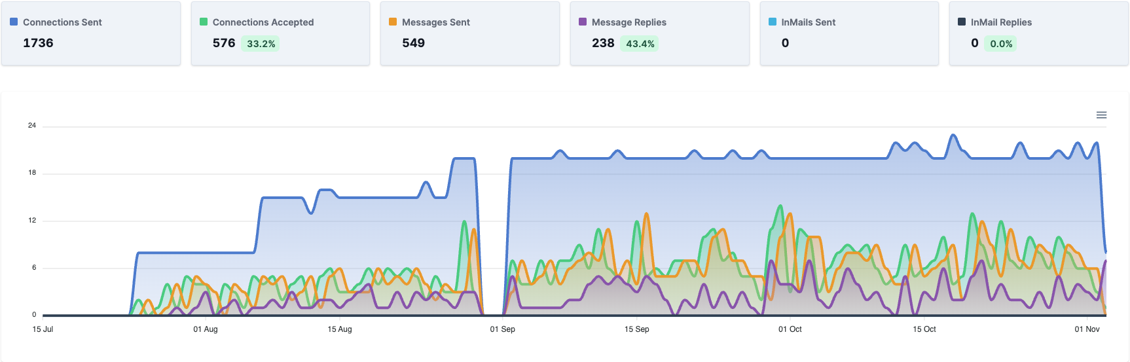1130x362 pixels.
Task: Toggle the Connections Accepted series label
Action: point(263,22)
